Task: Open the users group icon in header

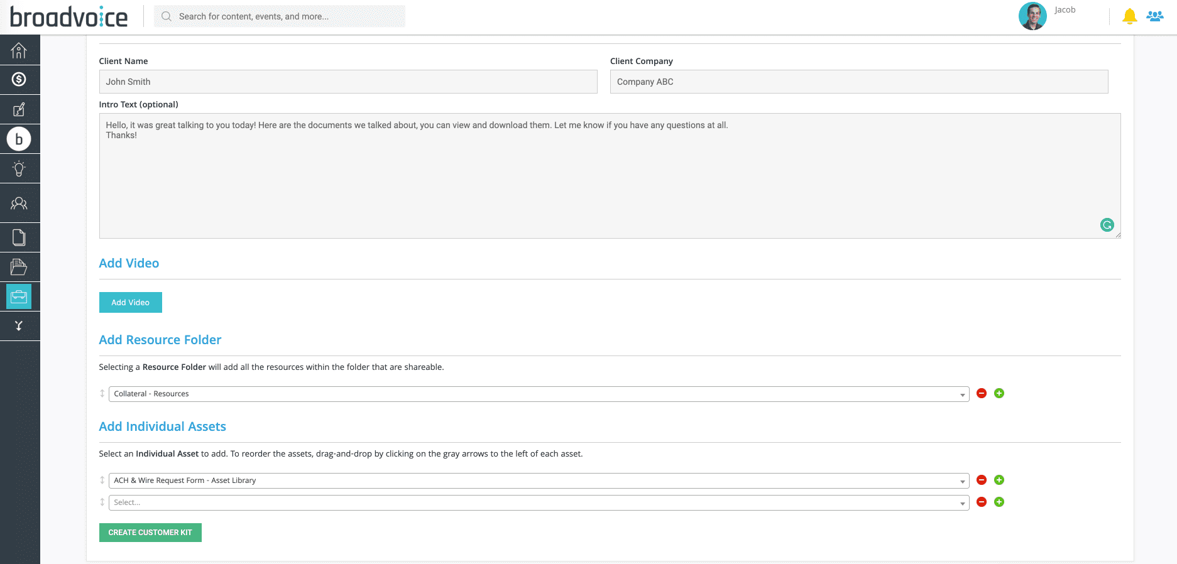Action: tap(1154, 16)
